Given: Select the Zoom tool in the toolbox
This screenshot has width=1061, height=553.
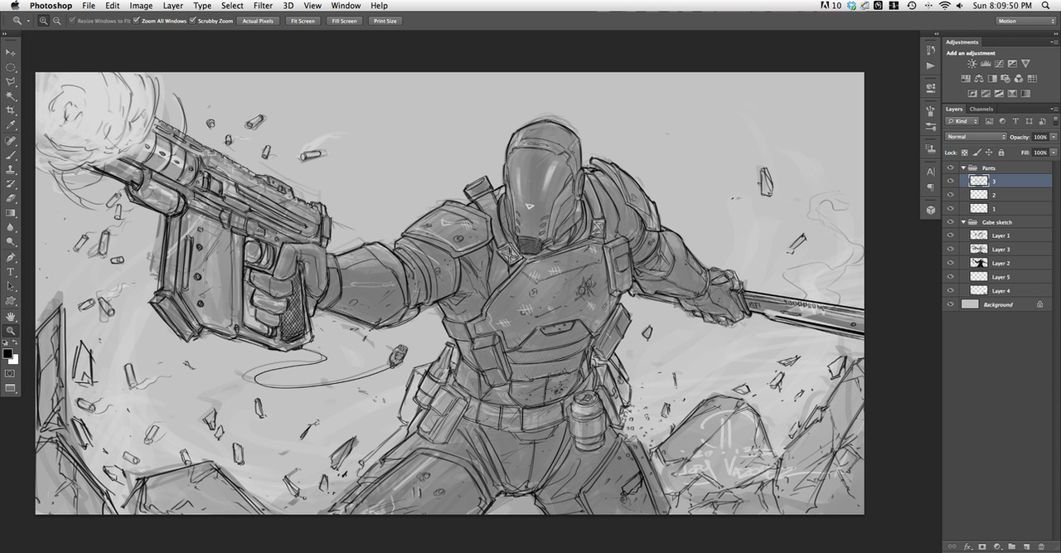Looking at the screenshot, I should tap(11, 330).
